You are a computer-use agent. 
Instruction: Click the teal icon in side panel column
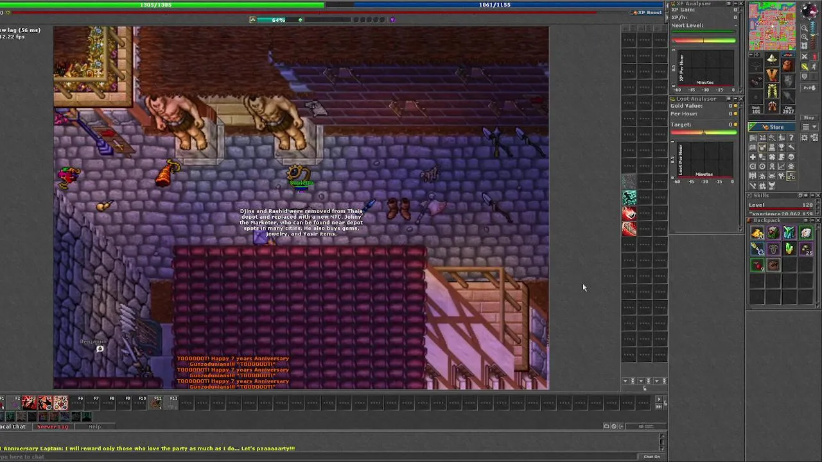(x=629, y=198)
